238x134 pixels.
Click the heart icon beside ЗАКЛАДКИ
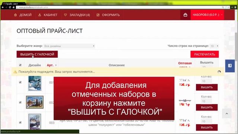[x=65, y=15]
